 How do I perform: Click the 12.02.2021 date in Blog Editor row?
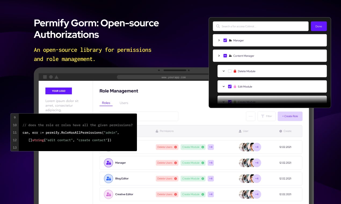pyautogui.click(x=285, y=178)
